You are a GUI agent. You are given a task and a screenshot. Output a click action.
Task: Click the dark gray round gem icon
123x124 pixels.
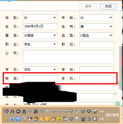tap(18, 111)
